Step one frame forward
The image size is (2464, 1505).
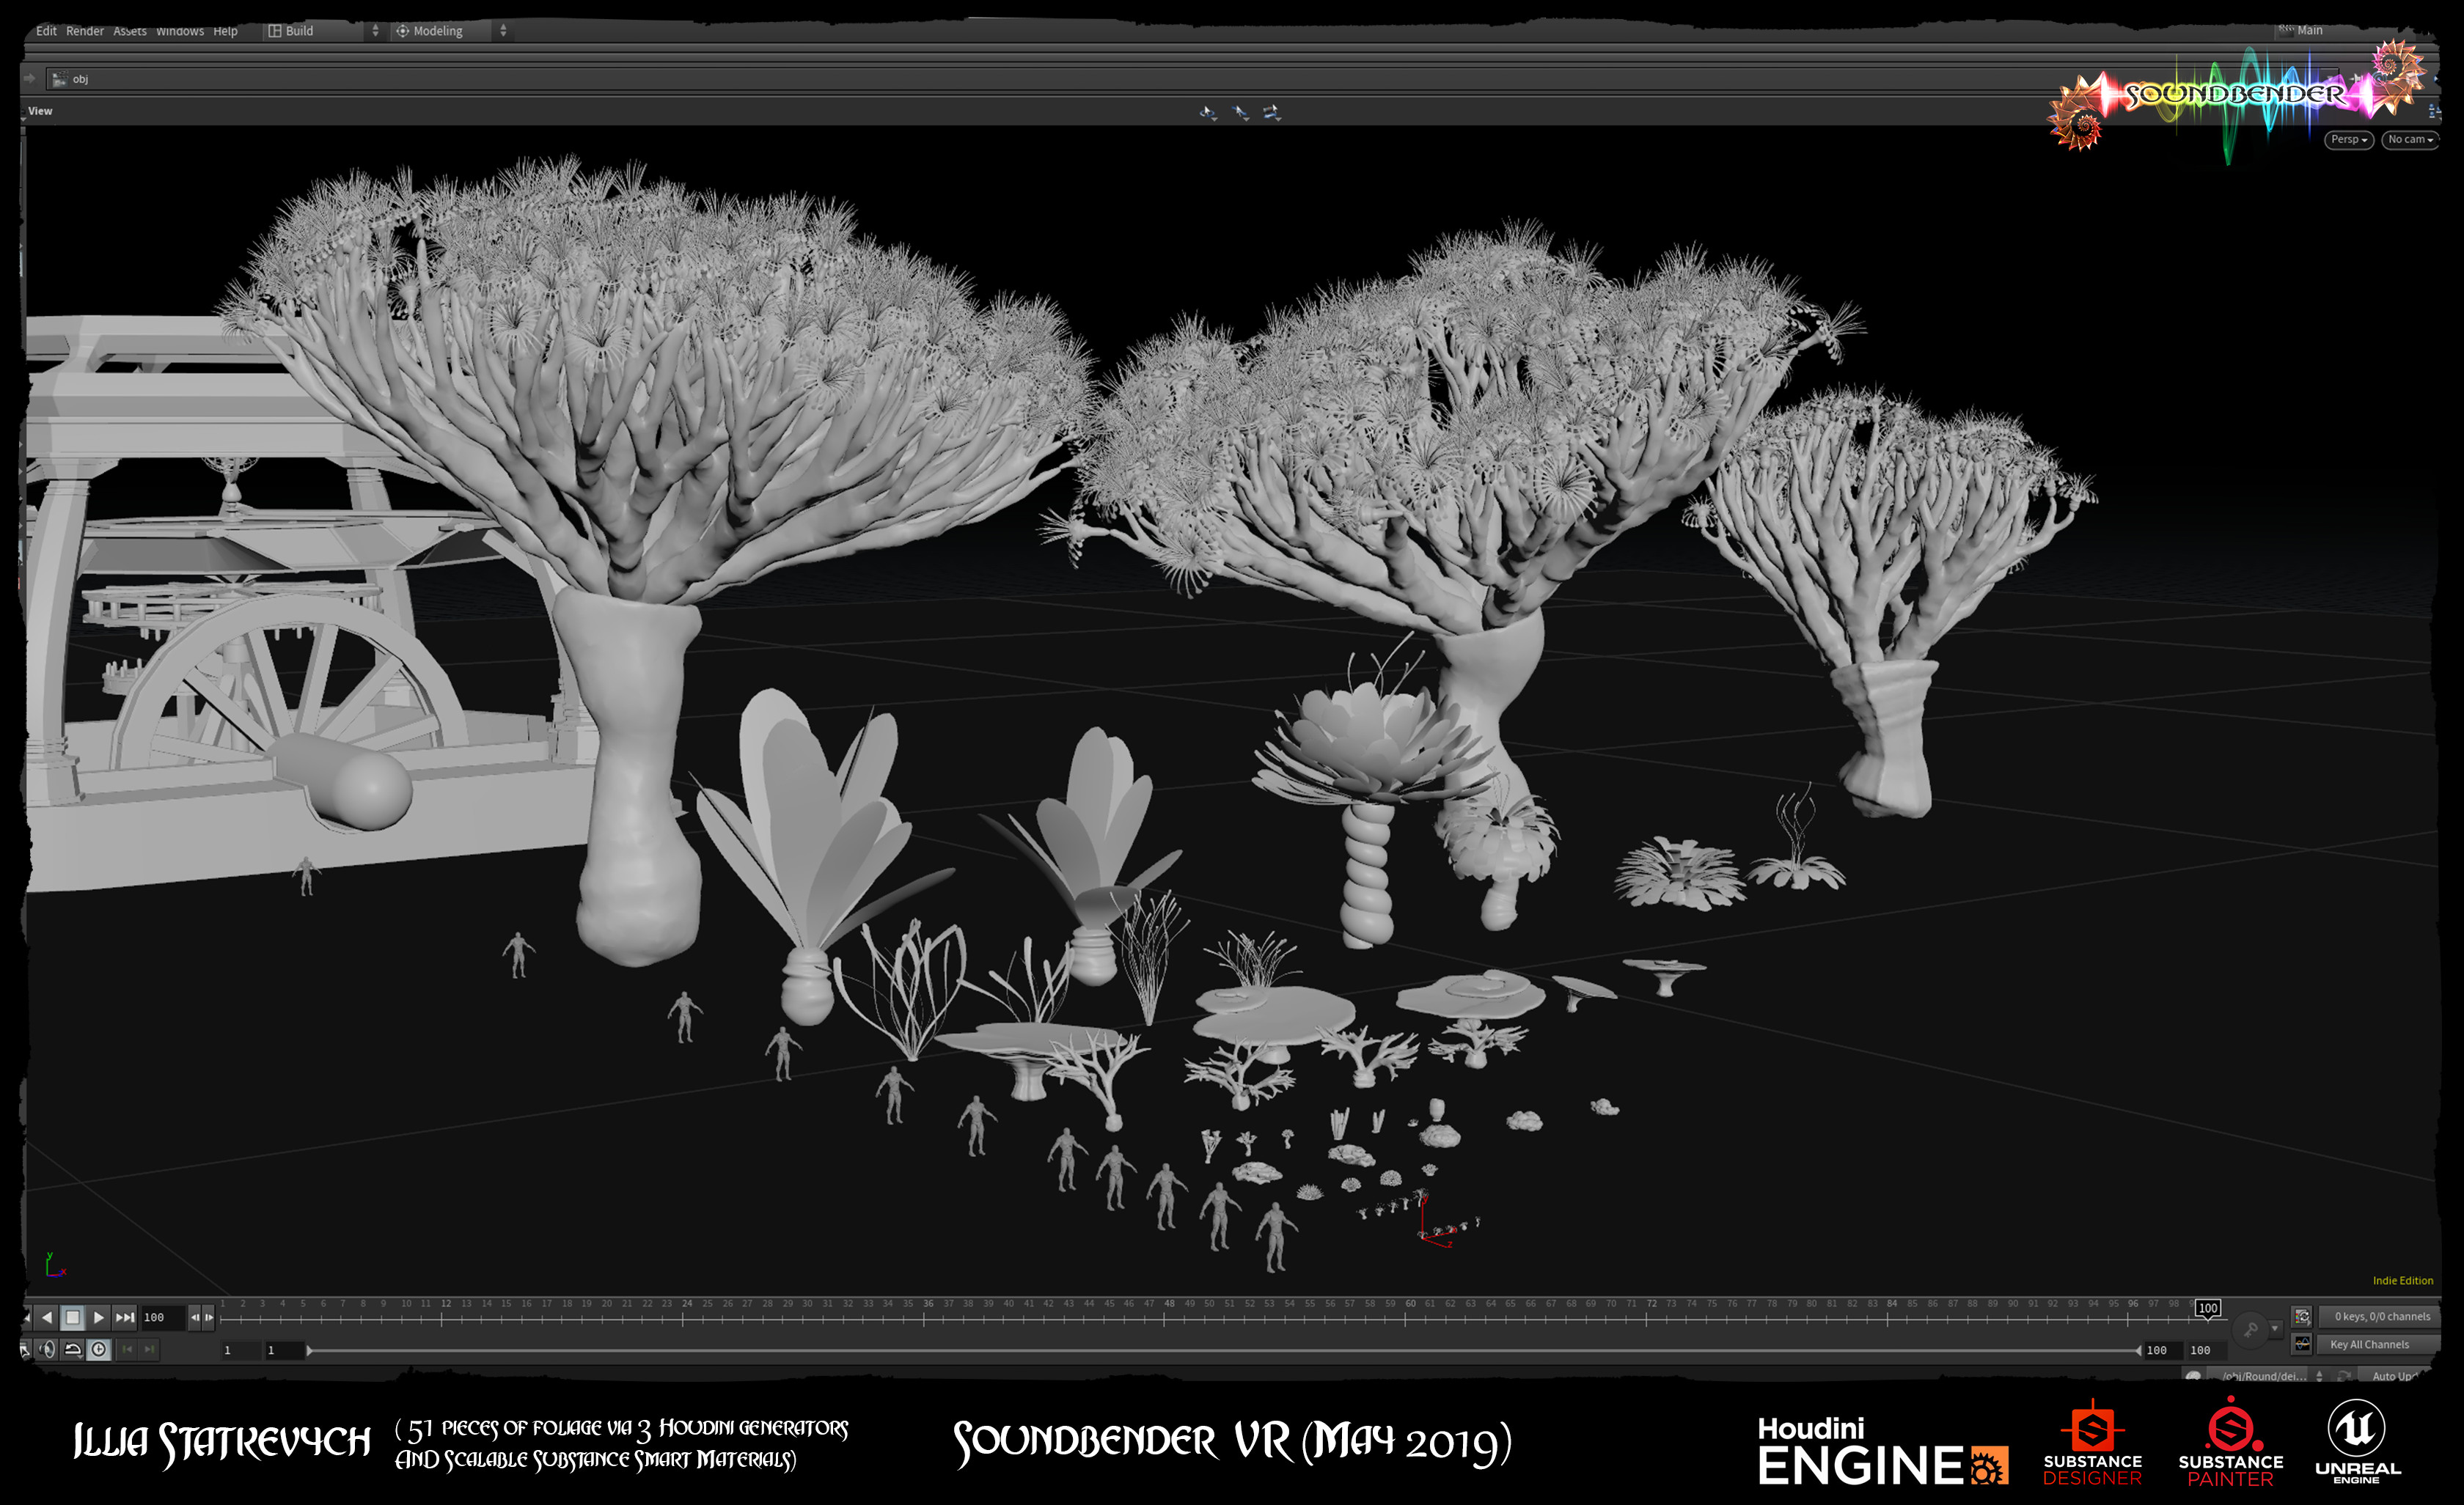tap(209, 1317)
